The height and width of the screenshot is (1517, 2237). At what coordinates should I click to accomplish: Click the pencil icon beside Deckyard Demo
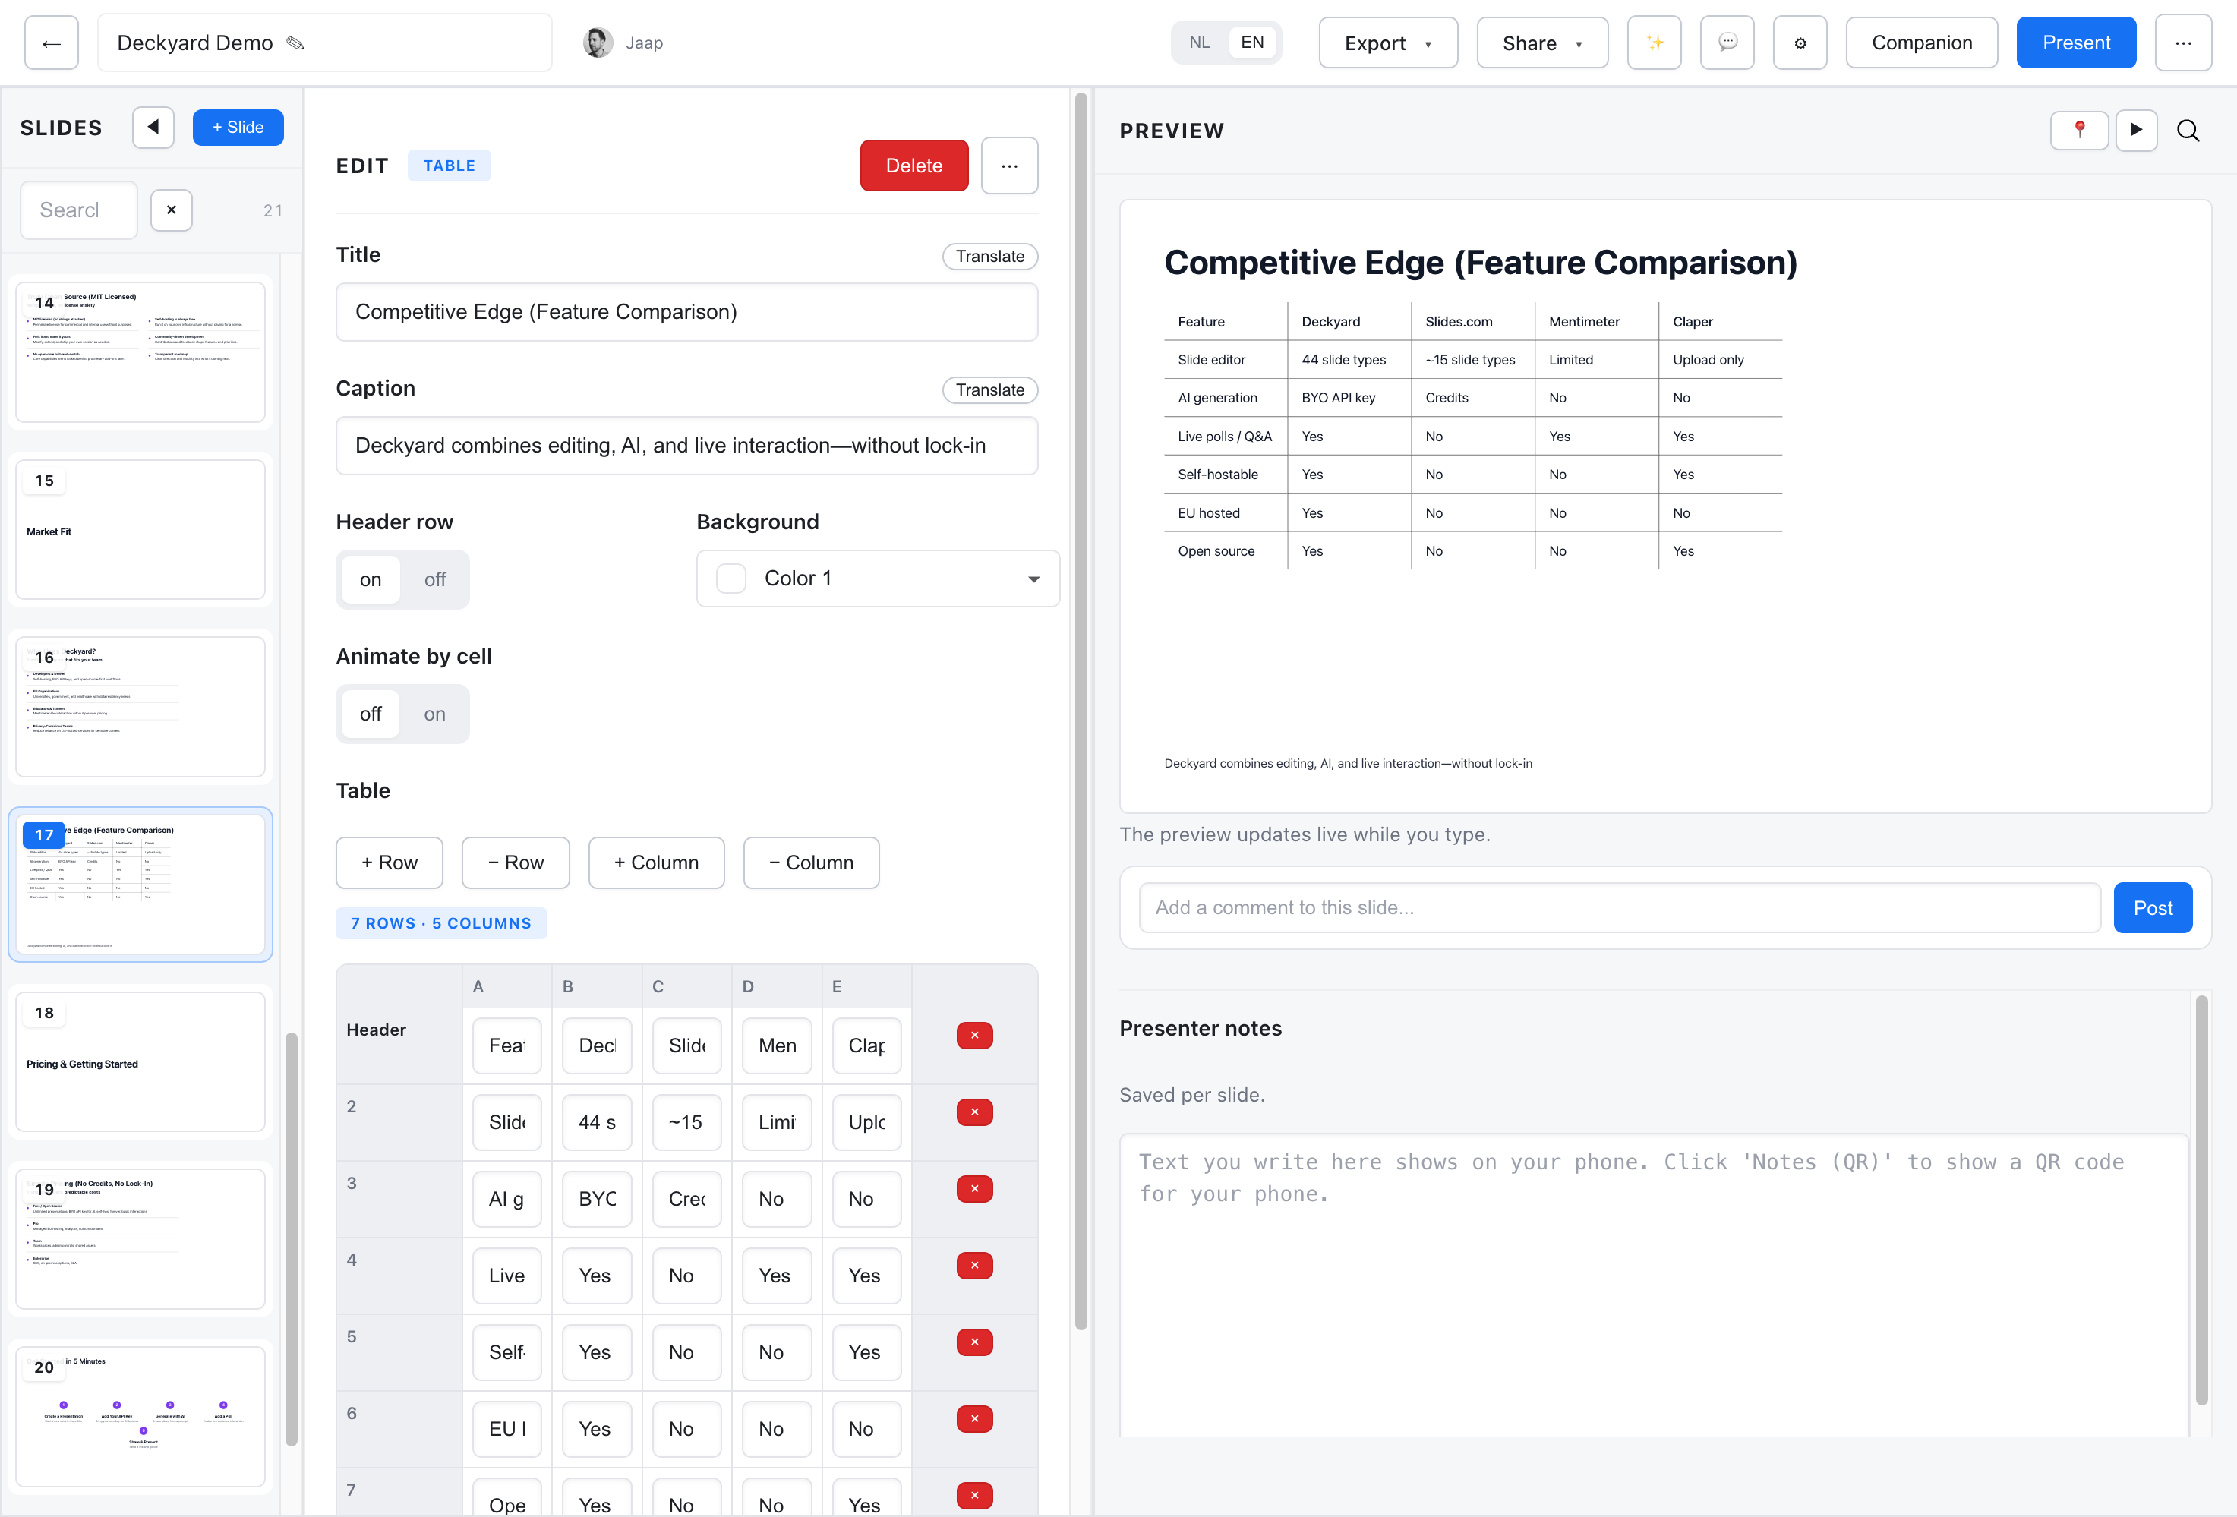(295, 43)
